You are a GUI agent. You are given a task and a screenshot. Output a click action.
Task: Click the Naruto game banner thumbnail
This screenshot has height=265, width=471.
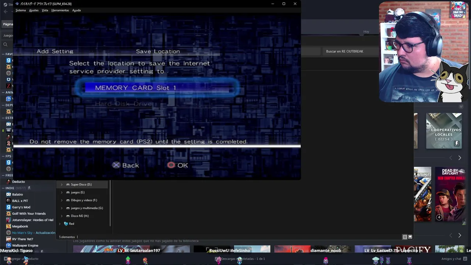click(111, 249)
